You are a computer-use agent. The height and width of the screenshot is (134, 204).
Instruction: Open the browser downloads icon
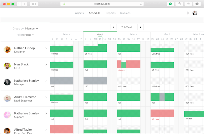197,4
